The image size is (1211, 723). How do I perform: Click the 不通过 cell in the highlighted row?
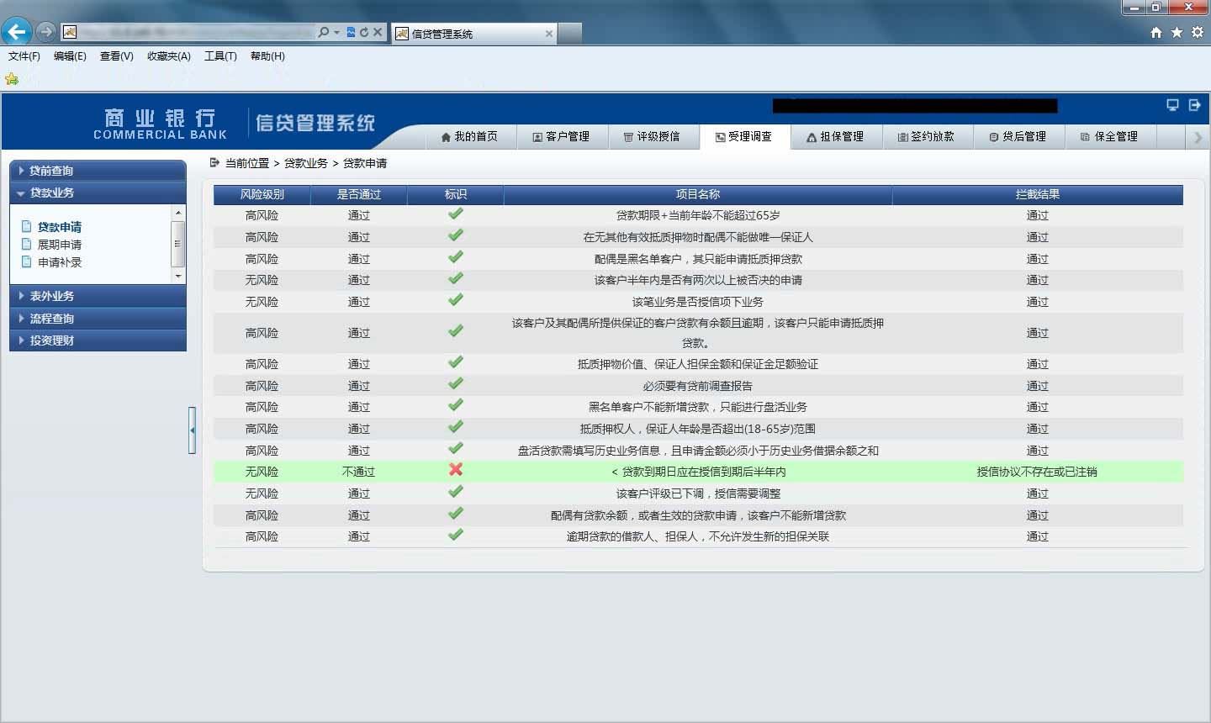point(359,472)
